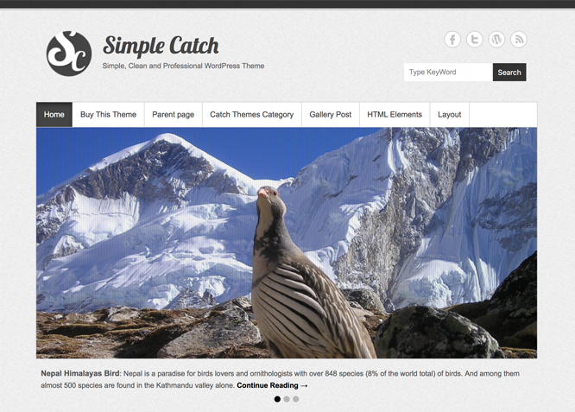Focus the Type KeyWord search field
Screen dimensions: 575x412
click(448, 73)
